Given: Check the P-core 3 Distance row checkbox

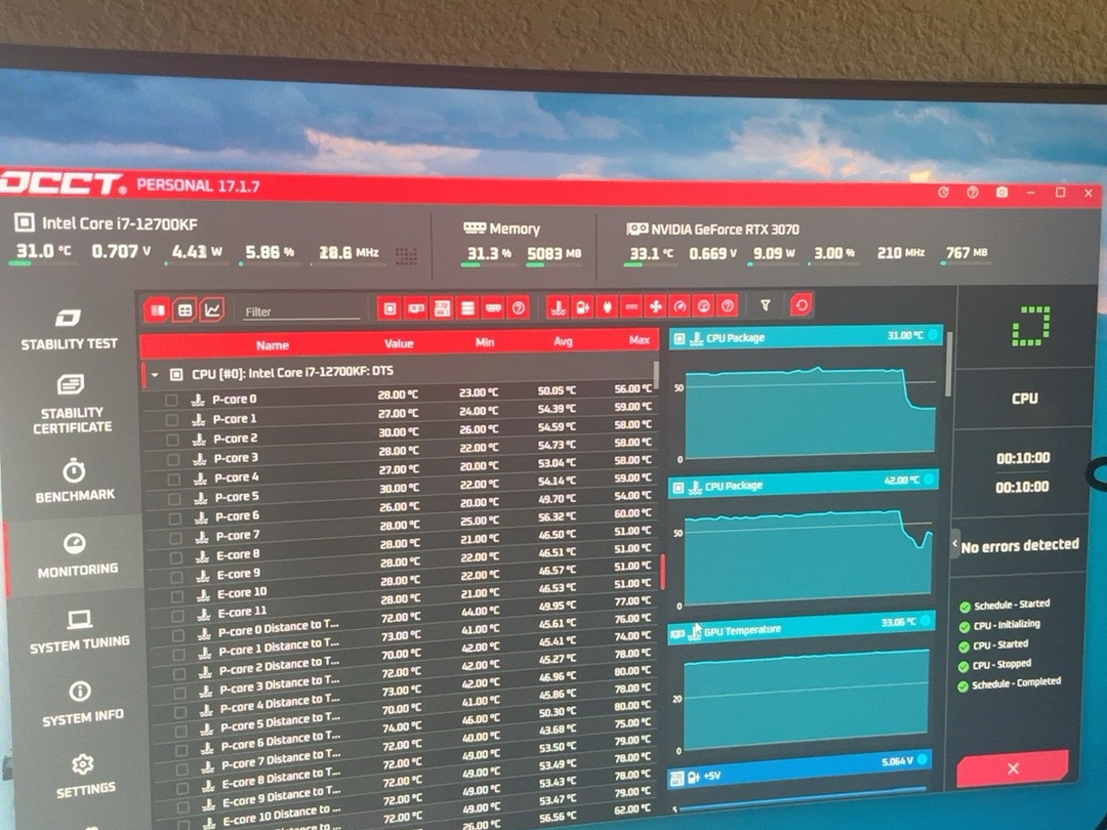Looking at the screenshot, I should click(x=179, y=694).
